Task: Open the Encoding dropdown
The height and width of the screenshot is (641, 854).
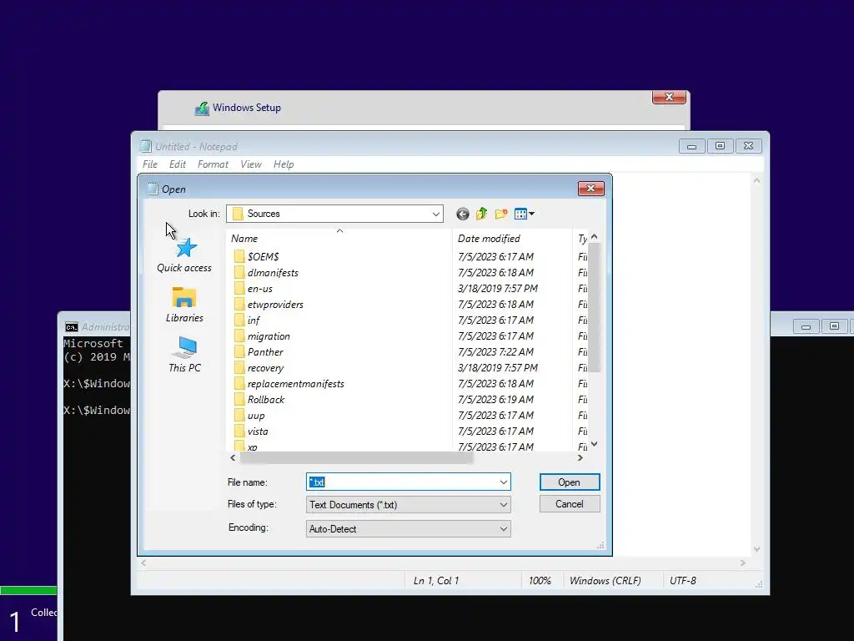Action: 503,528
